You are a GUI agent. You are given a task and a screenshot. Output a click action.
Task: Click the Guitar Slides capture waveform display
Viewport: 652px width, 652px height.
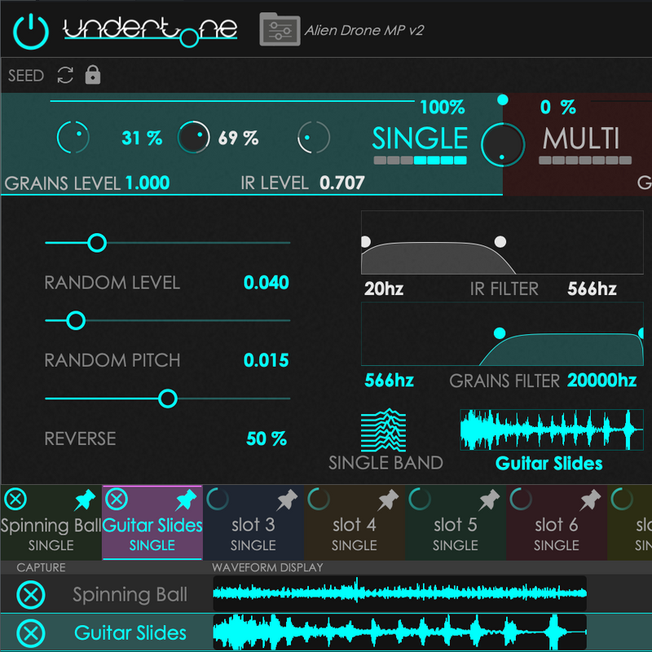[399, 632]
